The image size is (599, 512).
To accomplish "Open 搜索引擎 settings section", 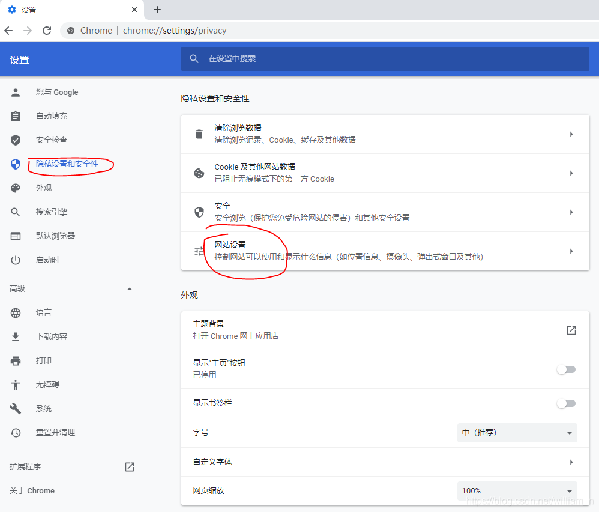I will tap(52, 212).
